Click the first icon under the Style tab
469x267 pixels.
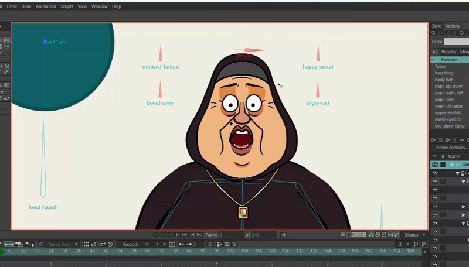(433, 33)
